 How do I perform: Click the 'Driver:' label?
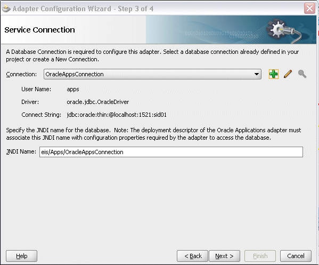click(30, 102)
